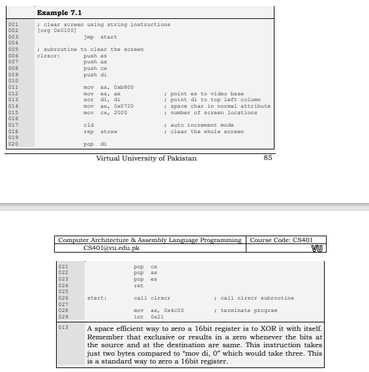
Task: Click the 'mov ax, 0x4c00' instruction
Action: click(x=159, y=310)
